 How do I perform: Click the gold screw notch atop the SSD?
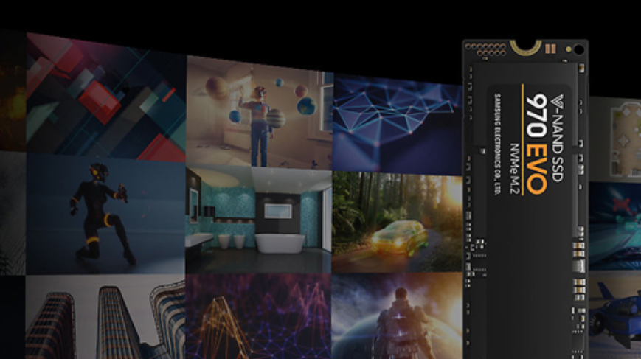[x=524, y=48]
